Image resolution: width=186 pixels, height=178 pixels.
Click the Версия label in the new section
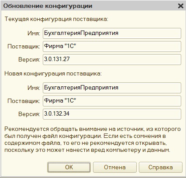click(29, 114)
